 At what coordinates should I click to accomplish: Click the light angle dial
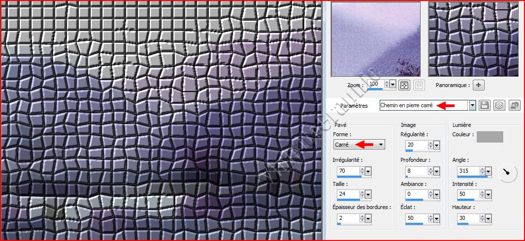click(x=508, y=173)
